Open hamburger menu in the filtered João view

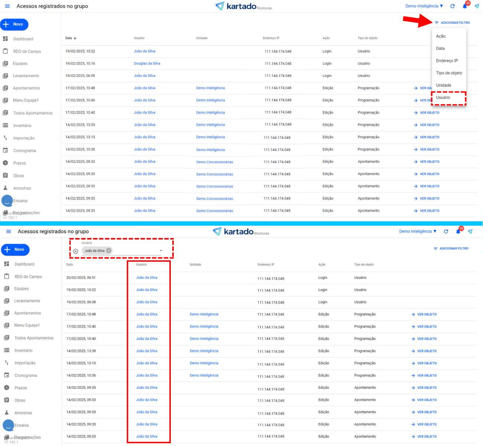(x=9, y=232)
